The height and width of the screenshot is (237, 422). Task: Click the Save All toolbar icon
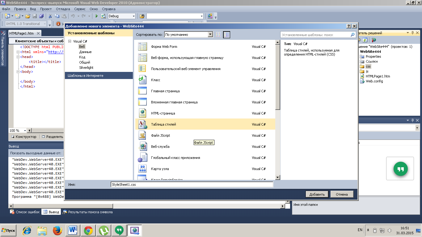pos(41,16)
